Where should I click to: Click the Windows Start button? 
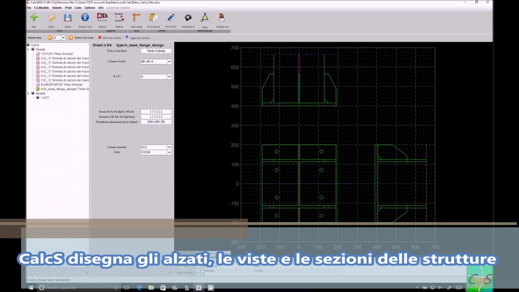coord(31,288)
